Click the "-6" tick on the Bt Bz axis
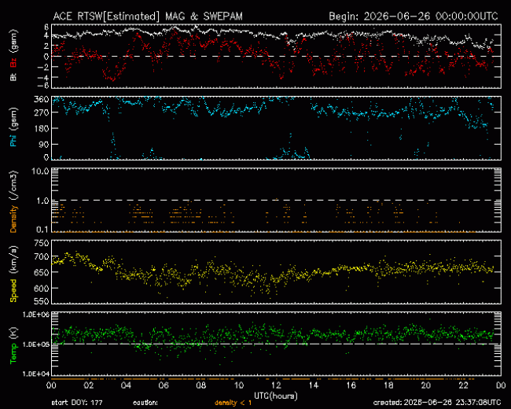 point(44,86)
